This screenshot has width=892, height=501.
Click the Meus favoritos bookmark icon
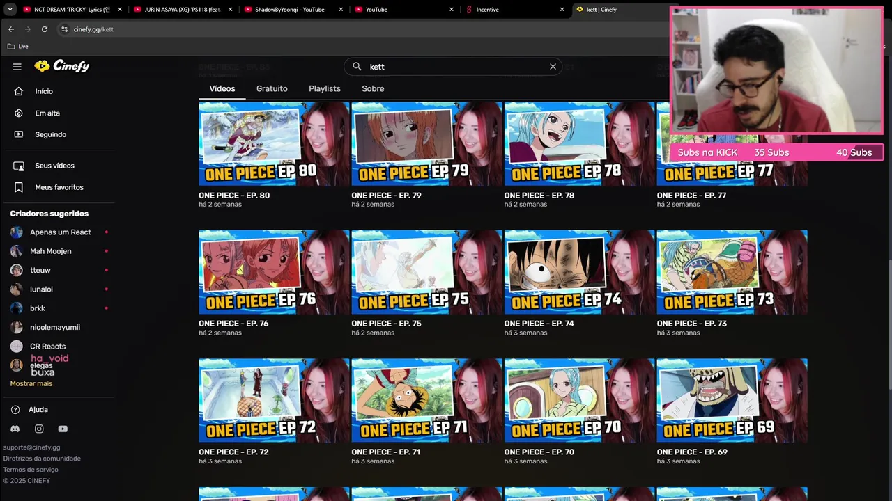(x=19, y=187)
